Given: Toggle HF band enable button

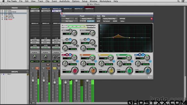Looking at the screenshot, I should 150,61.
